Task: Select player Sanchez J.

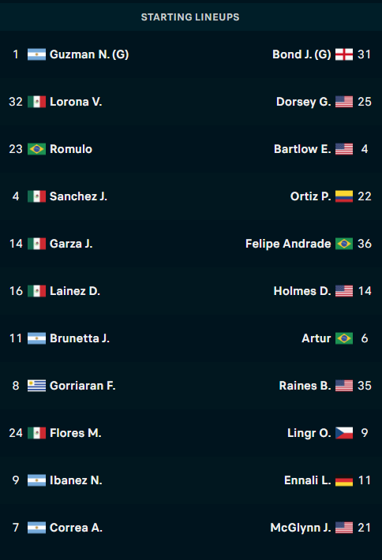Action: (x=78, y=196)
